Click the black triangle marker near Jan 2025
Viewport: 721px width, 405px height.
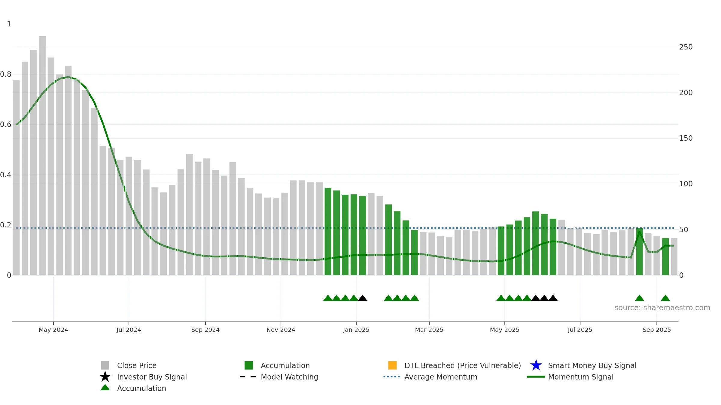pos(363,298)
